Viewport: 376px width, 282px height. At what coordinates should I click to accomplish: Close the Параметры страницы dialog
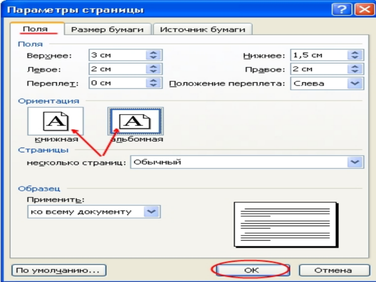pos(365,10)
